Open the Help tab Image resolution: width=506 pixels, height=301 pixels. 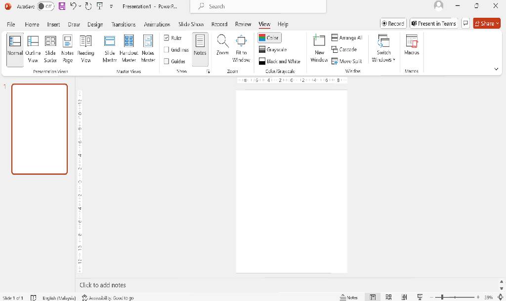tap(283, 24)
